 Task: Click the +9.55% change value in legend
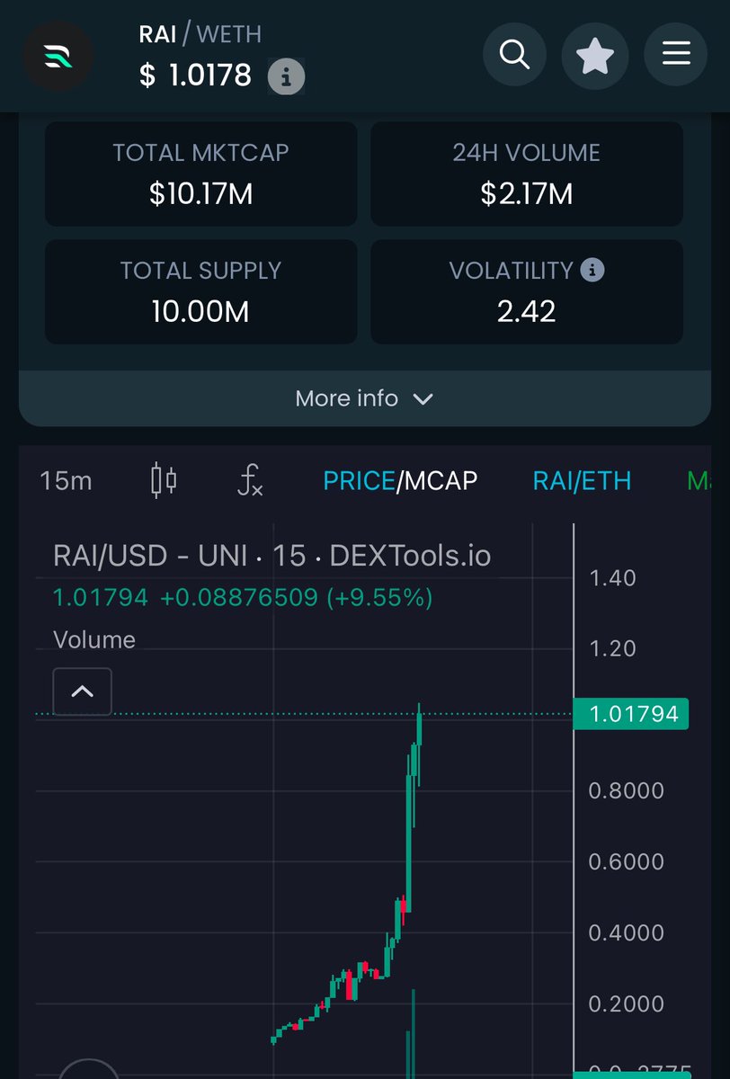pos(380,597)
